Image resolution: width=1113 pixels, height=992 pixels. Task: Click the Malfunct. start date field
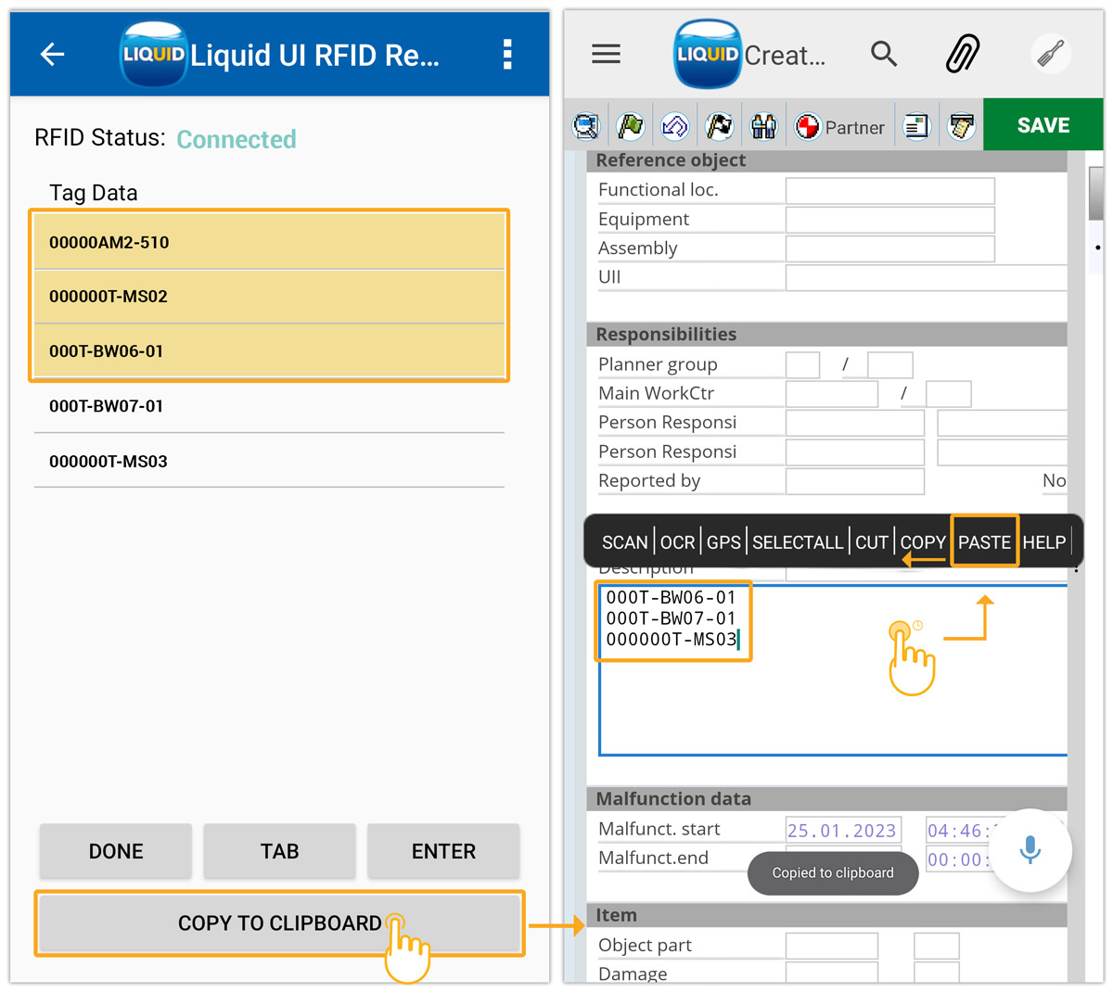[x=842, y=828]
